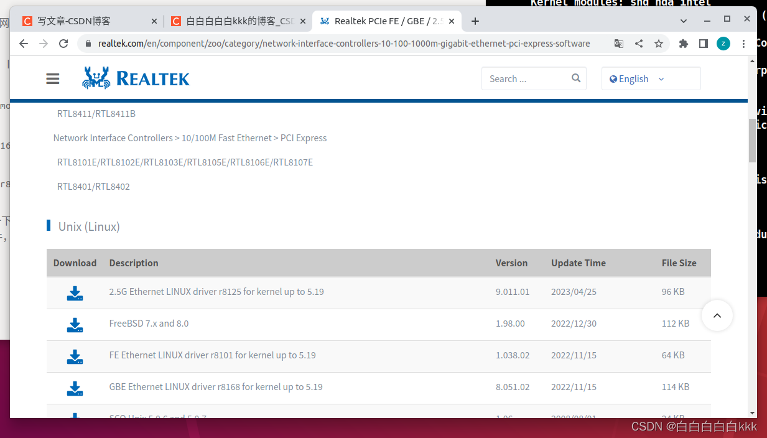Click the translate page icon
Screen dimensions: 767x438
click(619, 44)
